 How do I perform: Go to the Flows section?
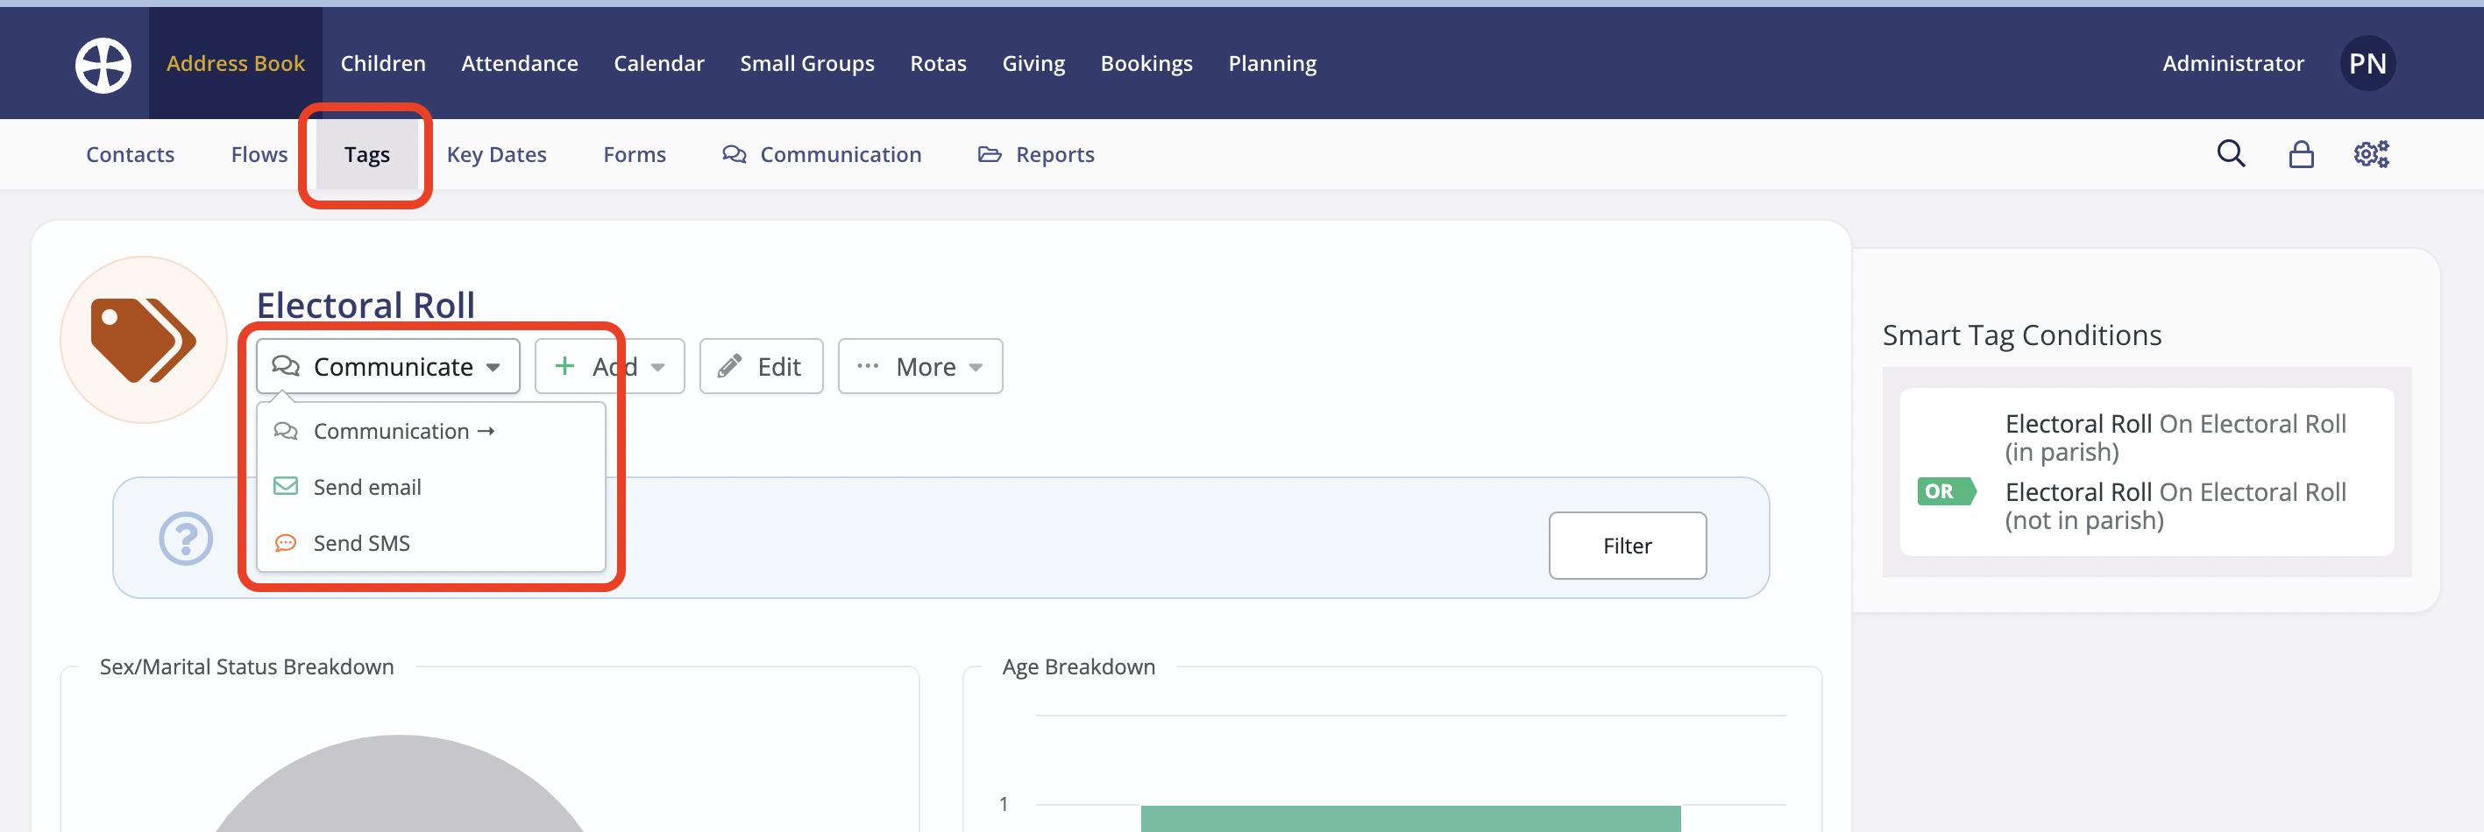point(259,155)
